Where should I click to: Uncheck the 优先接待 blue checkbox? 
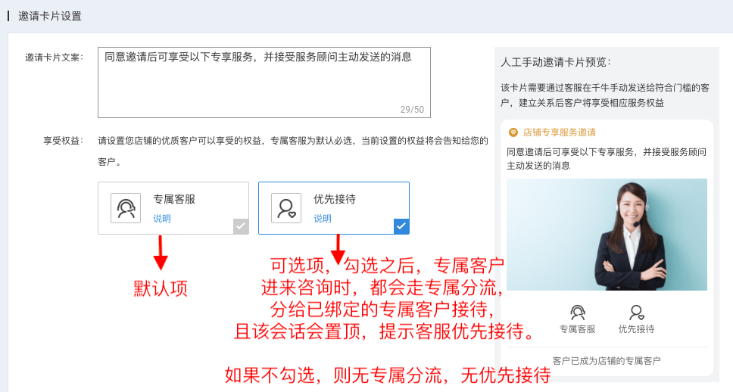[x=401, y=226]
